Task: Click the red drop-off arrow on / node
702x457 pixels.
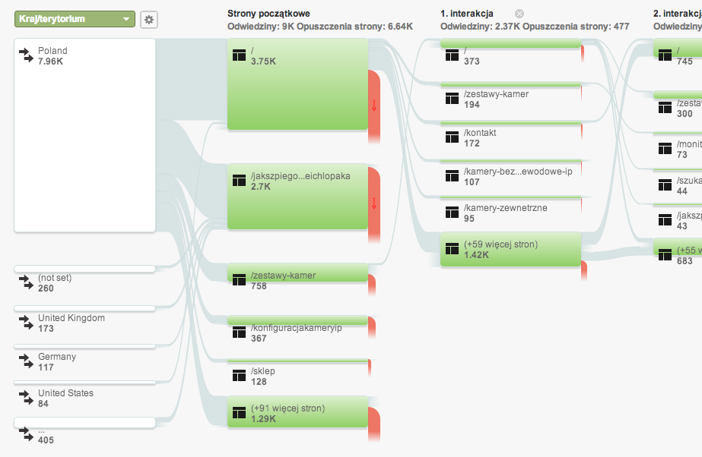Action: tap(374, 106)
